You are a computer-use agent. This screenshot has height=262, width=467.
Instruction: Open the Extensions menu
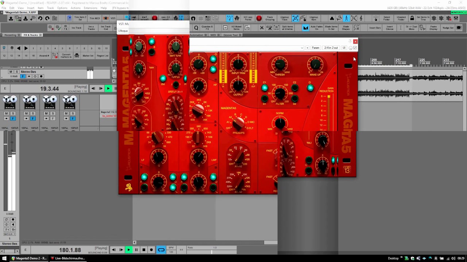point(90,8)
